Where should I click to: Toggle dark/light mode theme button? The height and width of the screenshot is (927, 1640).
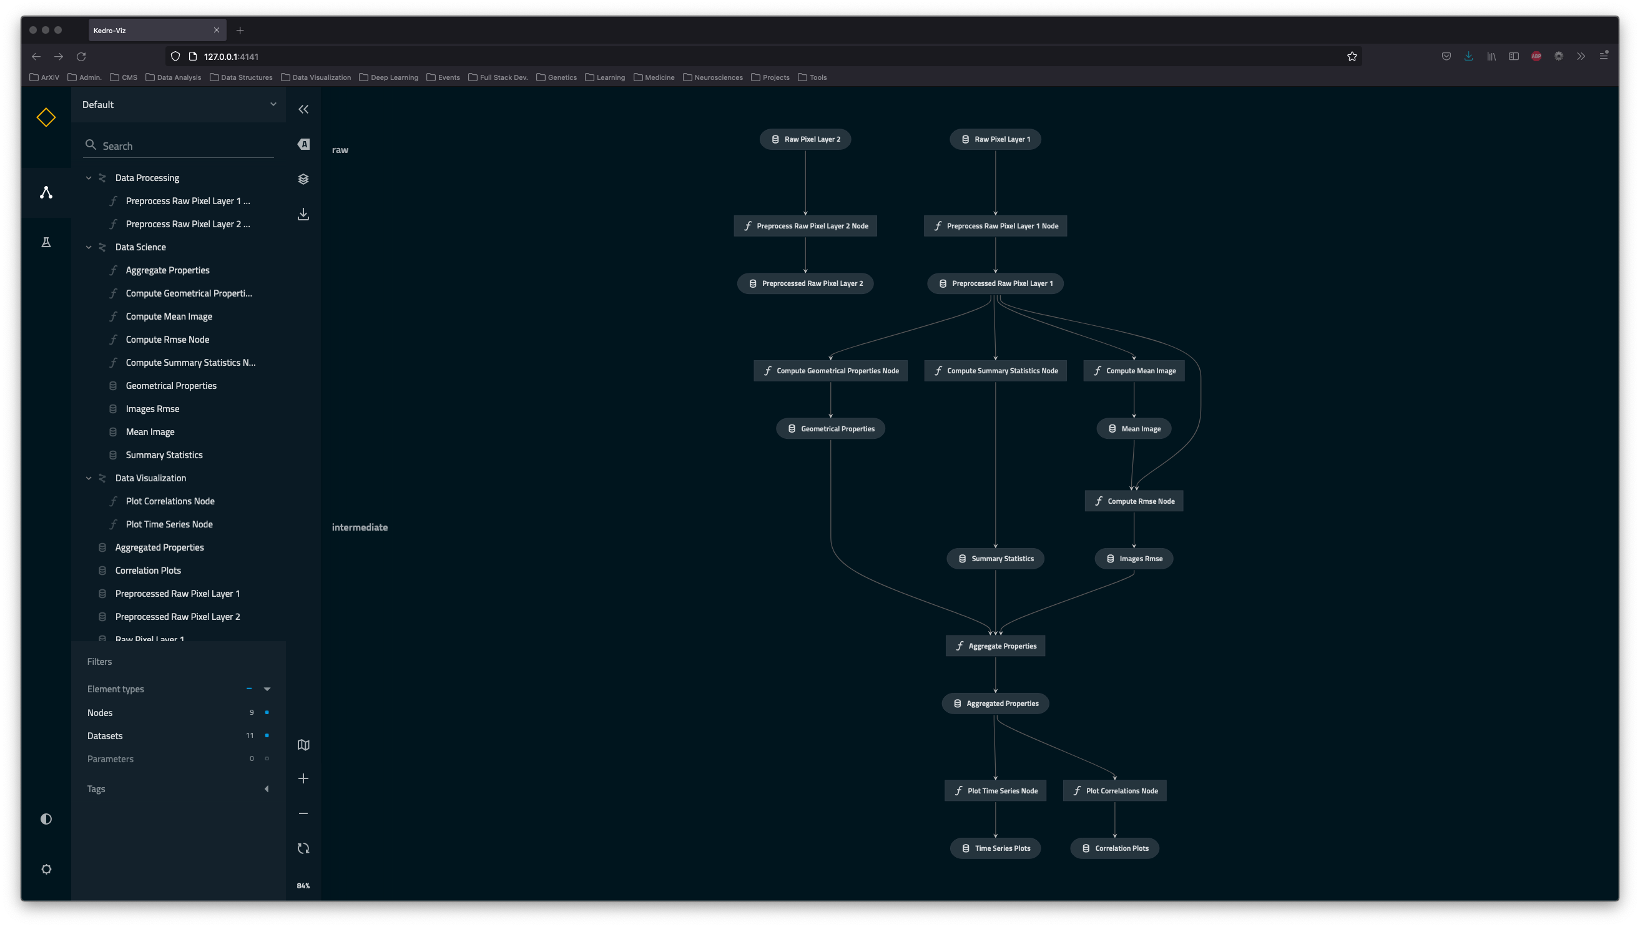tap(46, 819)
